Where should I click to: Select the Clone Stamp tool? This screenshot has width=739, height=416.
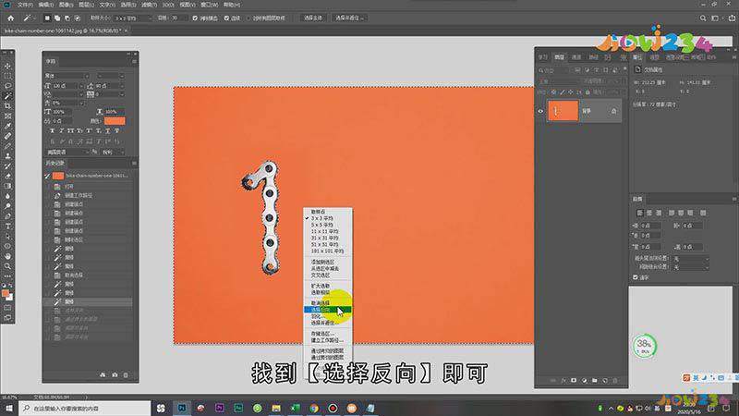click(x=7, y=155)
